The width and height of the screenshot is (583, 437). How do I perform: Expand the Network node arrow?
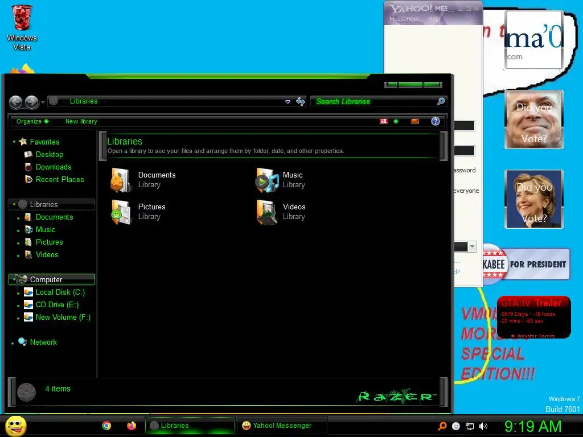(13, 343)
